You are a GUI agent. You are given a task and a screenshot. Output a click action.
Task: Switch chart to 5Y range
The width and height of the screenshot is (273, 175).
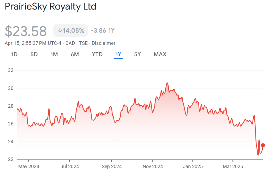pos(137,54)
